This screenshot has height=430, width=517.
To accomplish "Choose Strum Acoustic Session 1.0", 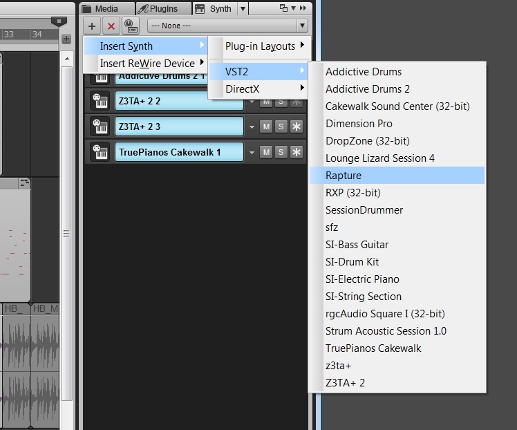I will pyautogui.click(x=397, y=330).
